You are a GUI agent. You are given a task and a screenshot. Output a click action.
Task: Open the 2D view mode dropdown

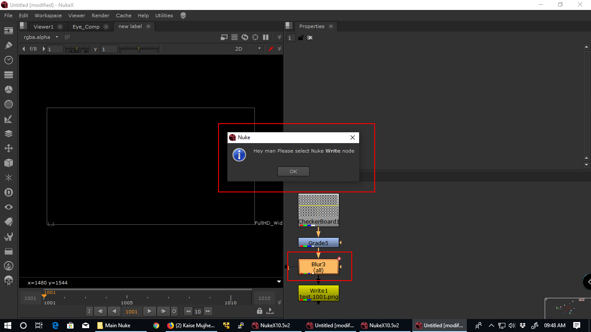[x=247, y=49]
